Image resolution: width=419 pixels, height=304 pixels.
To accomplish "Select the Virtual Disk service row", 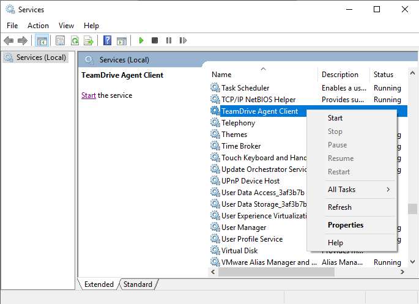I will pos(258,250).
